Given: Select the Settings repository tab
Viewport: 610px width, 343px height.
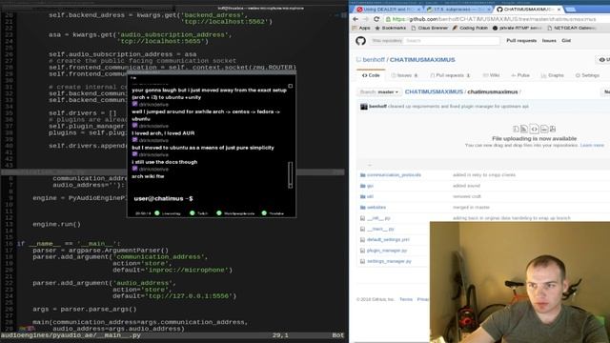Looking at the screenshot, I should point(587,75).
